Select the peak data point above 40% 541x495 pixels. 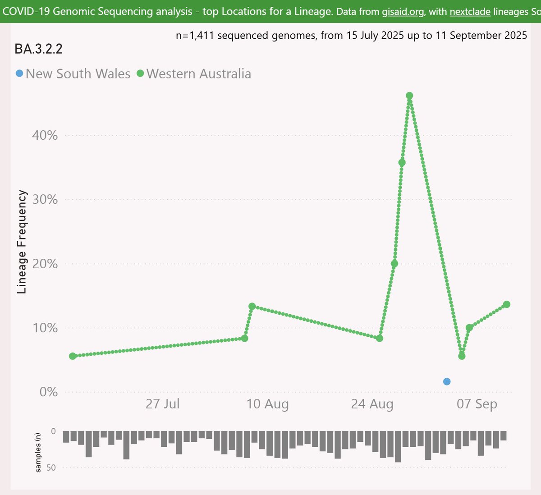coord(409,95)
